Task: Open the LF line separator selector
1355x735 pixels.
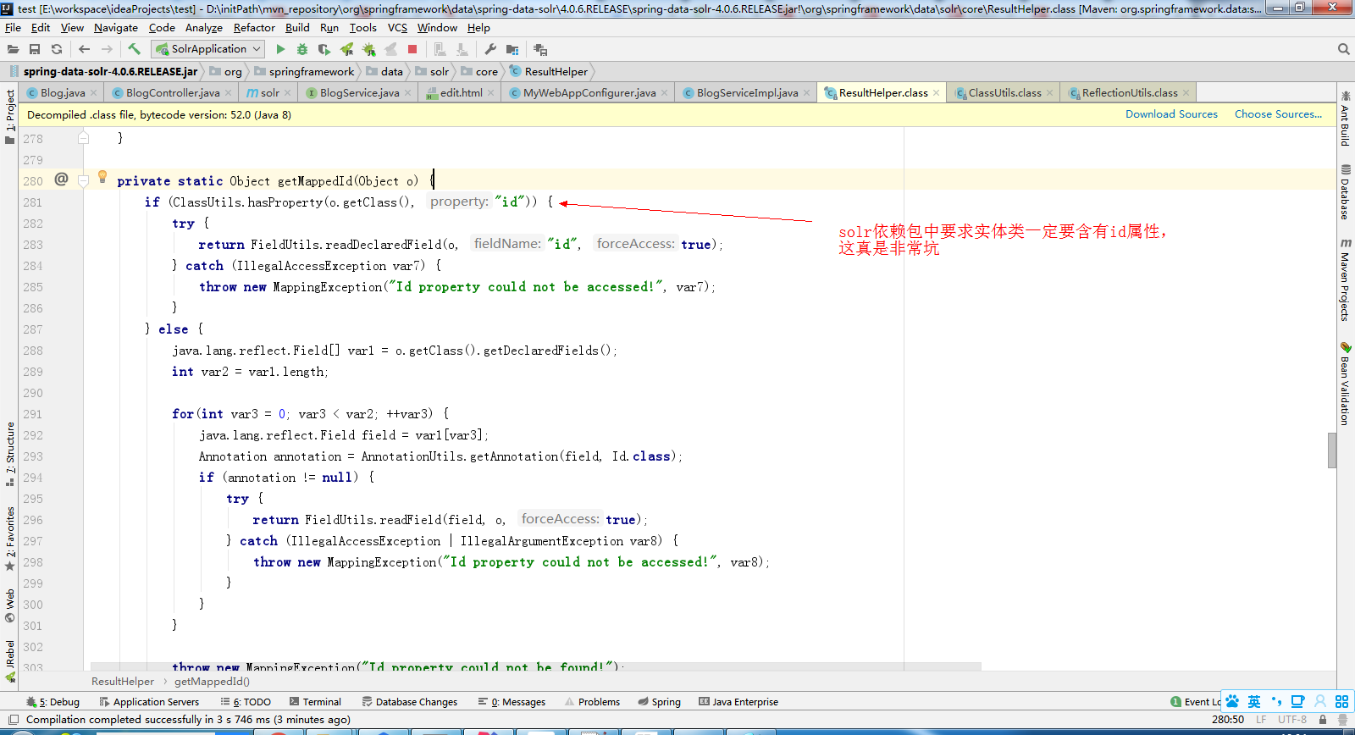Action: [x=1261, y=720]
